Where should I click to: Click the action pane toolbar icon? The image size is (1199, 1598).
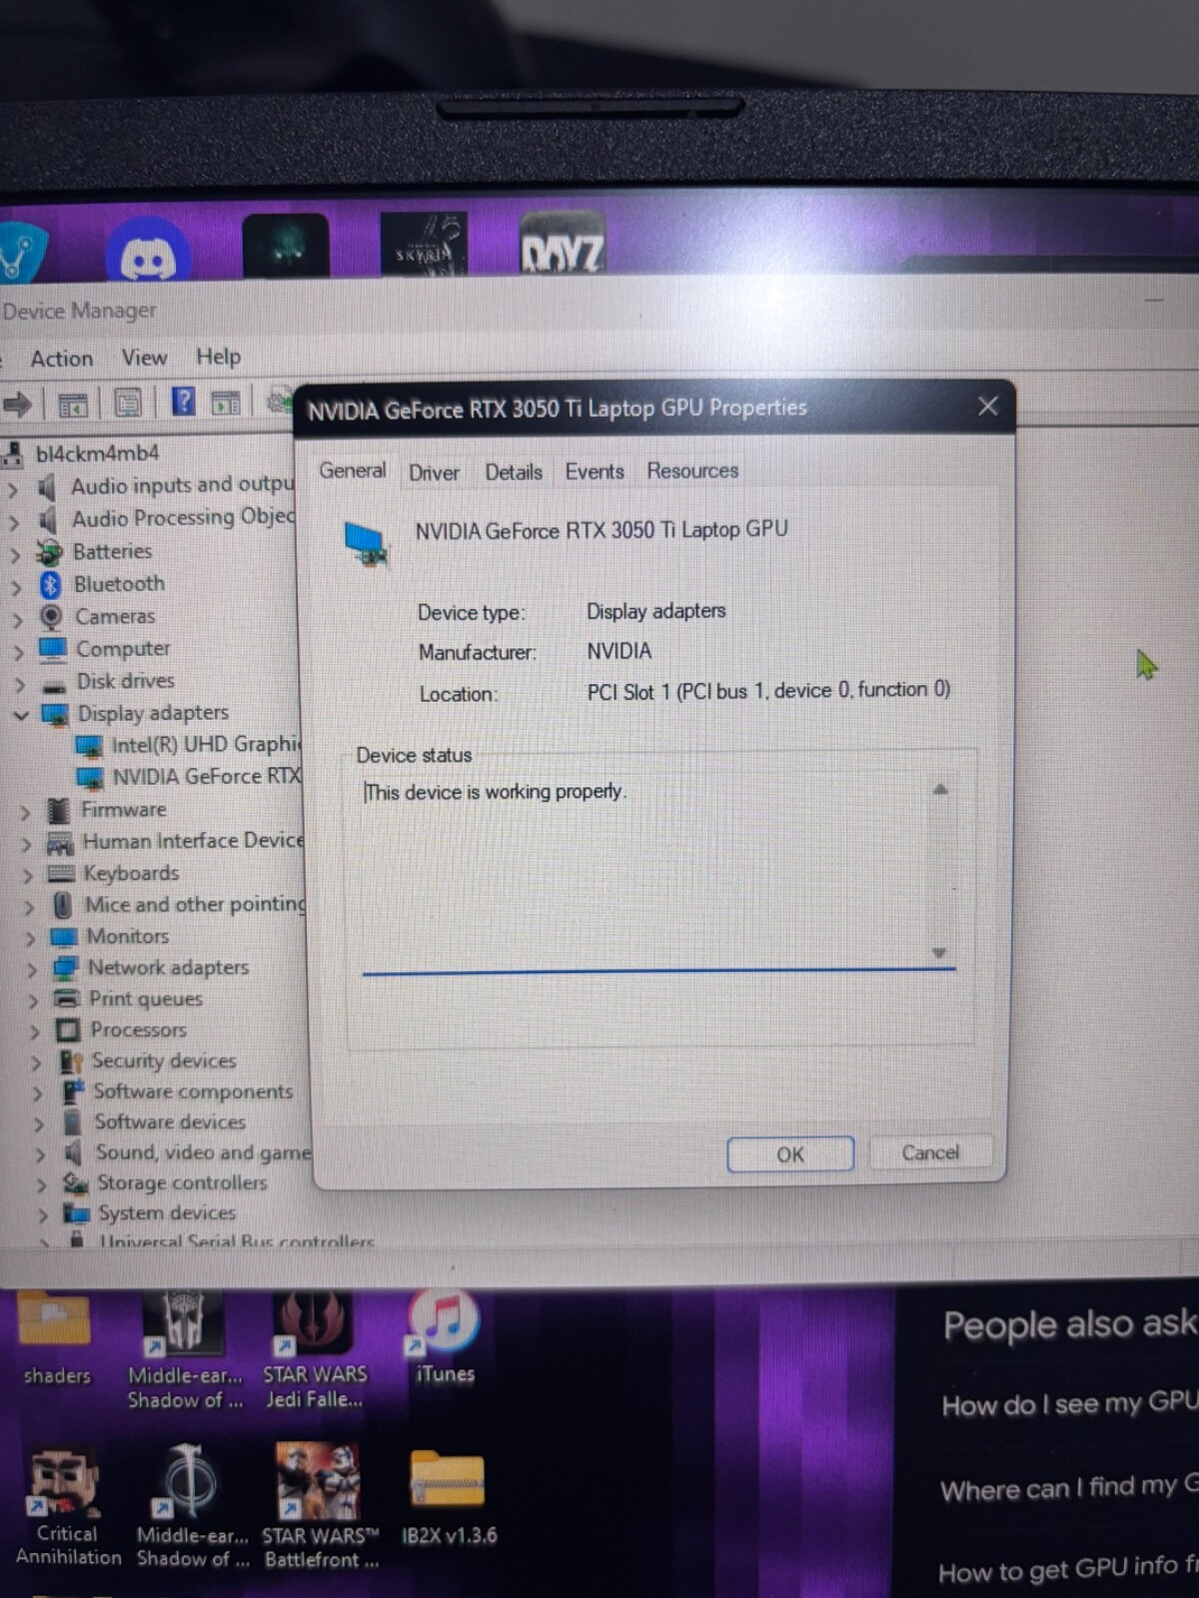pyautogui.click(x=226, y=403)
